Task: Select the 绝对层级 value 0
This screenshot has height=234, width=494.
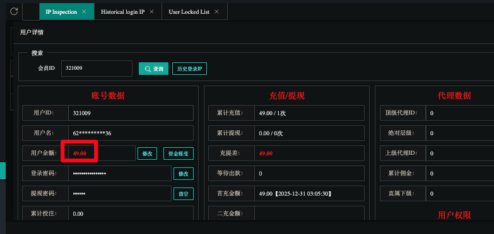Action: tap(432, 133)
